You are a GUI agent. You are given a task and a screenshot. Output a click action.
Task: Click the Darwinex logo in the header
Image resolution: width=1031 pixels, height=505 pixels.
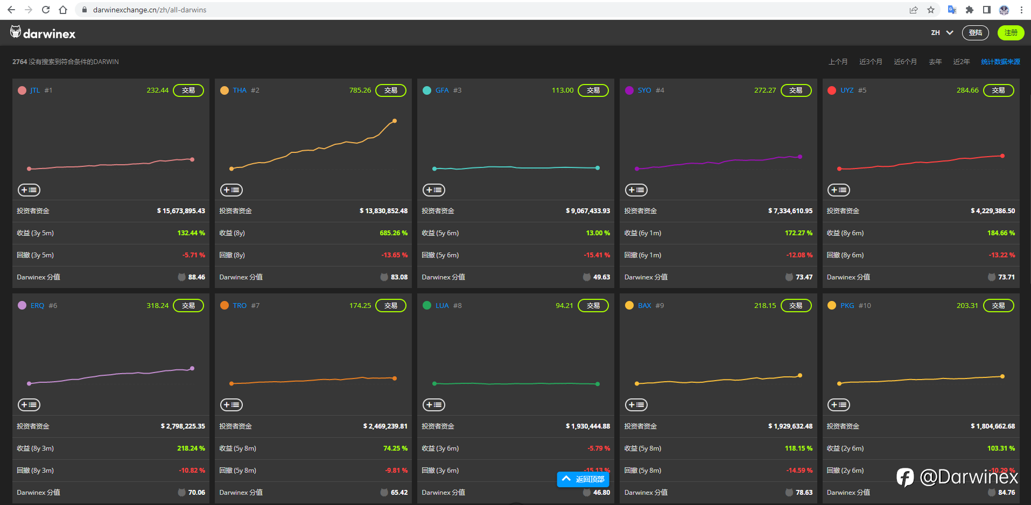pos(43,33)
